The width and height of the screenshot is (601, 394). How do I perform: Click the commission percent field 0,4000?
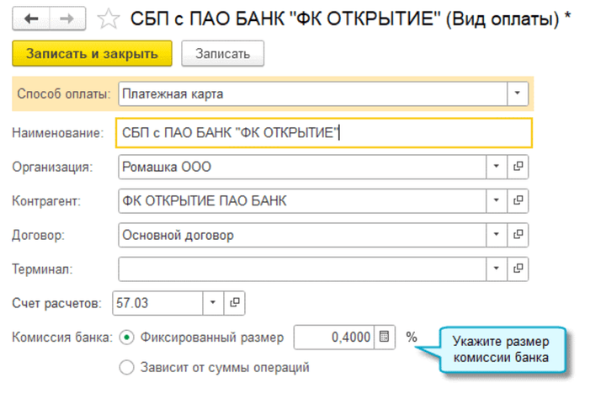coord(334,337)
